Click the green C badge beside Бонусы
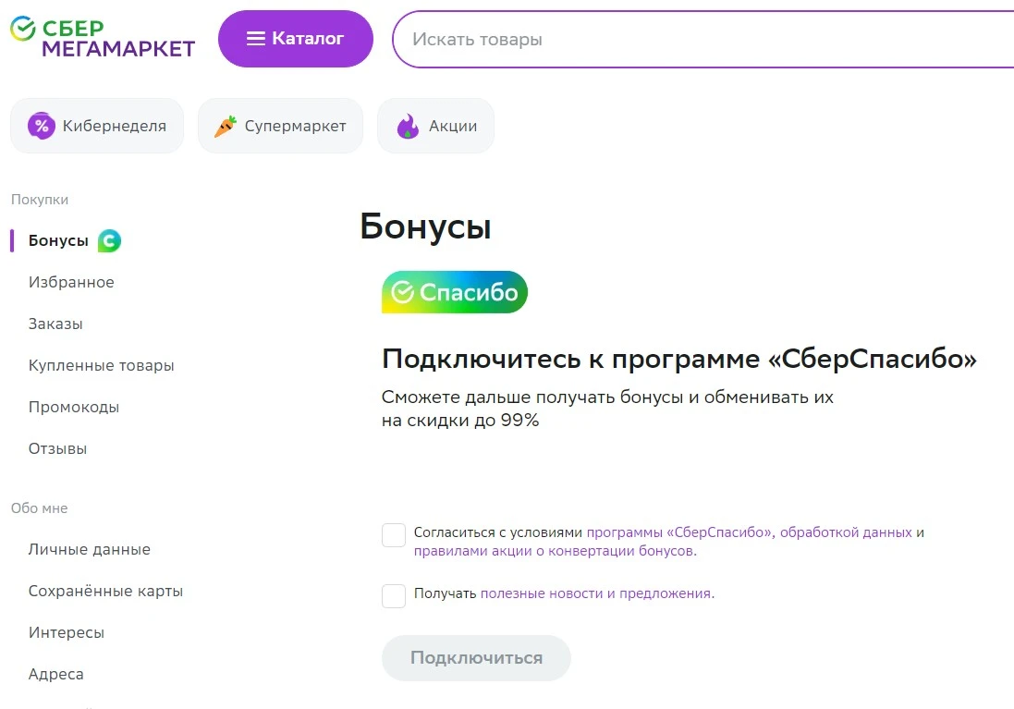The image size is (1014, 709). [x=109, y=240]
